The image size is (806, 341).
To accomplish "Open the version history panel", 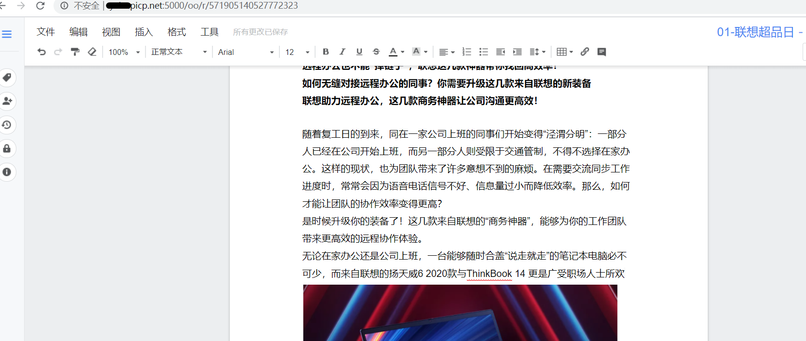I will tap(7, 125).
